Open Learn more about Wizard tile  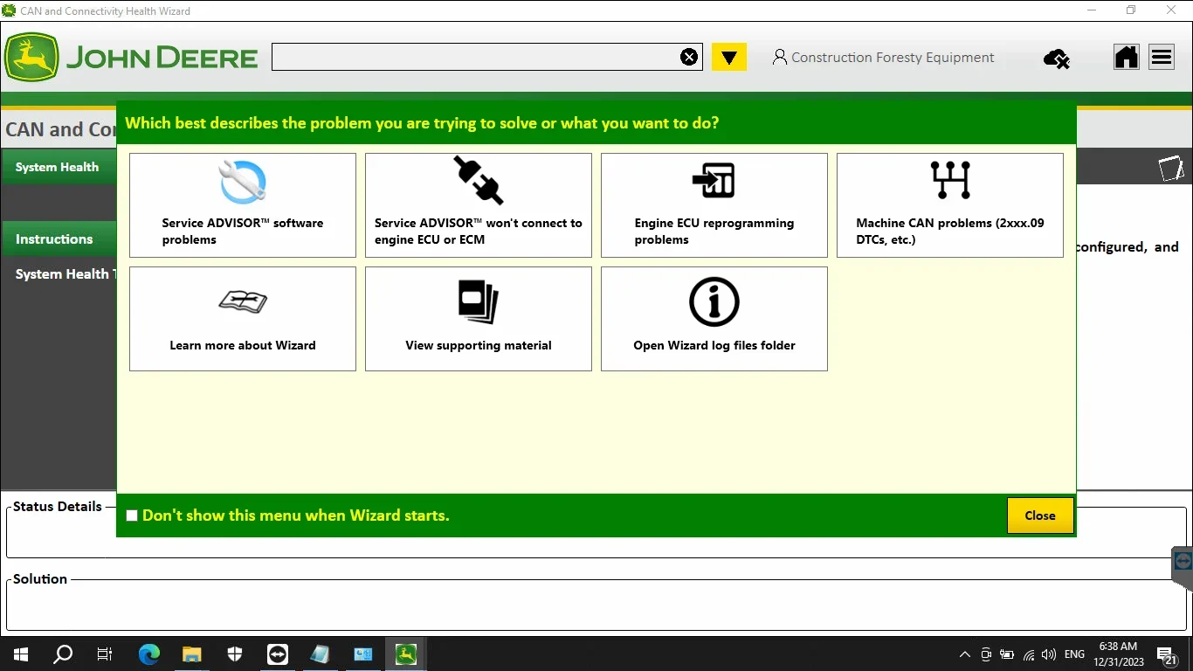[243, 319]
